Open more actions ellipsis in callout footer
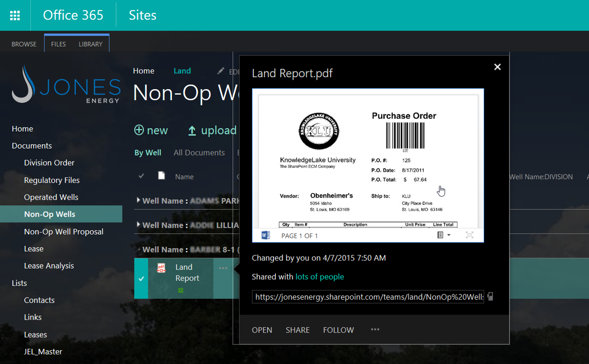The width and height of the screenshot is (589, 364). pyautogui.click(x=375, y=329)
